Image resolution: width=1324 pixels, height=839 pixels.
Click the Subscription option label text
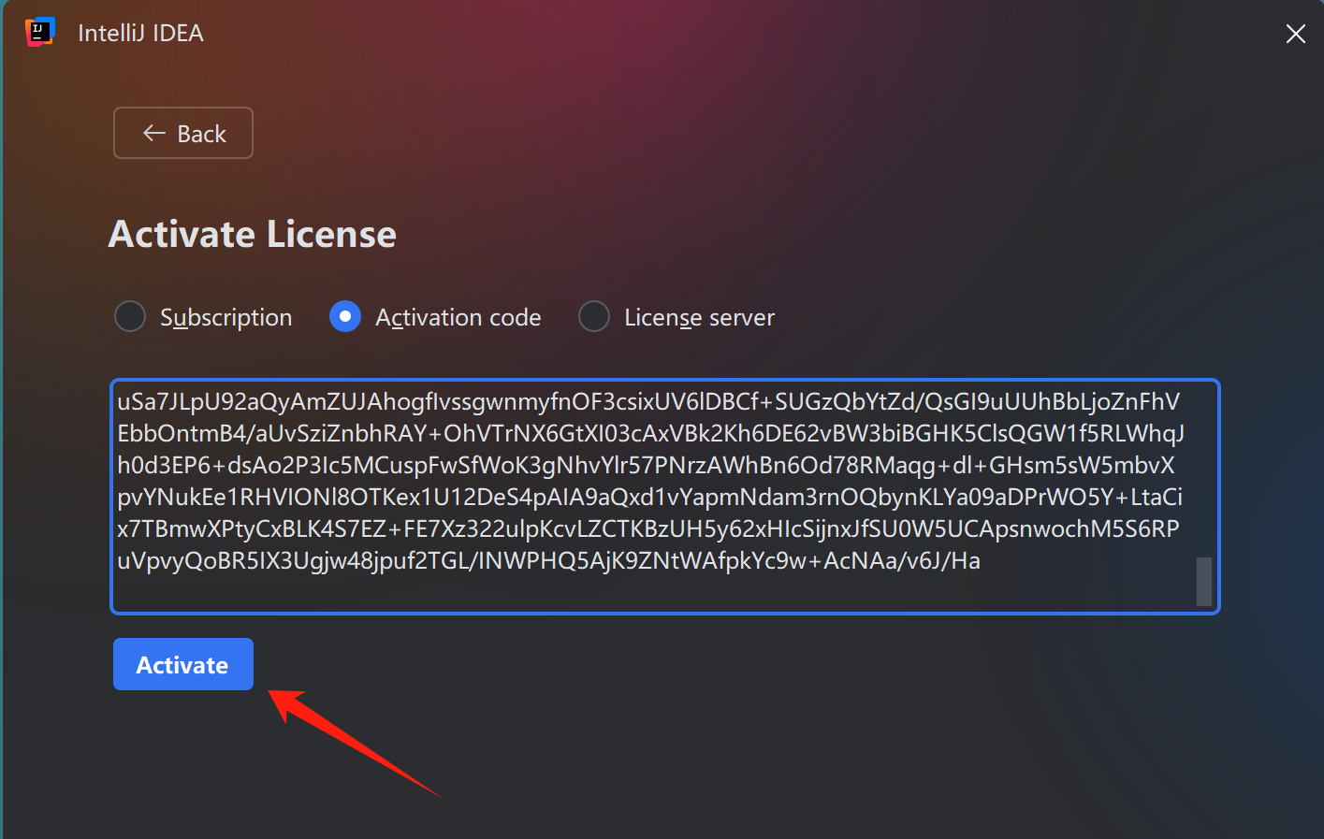pos(226,317)
